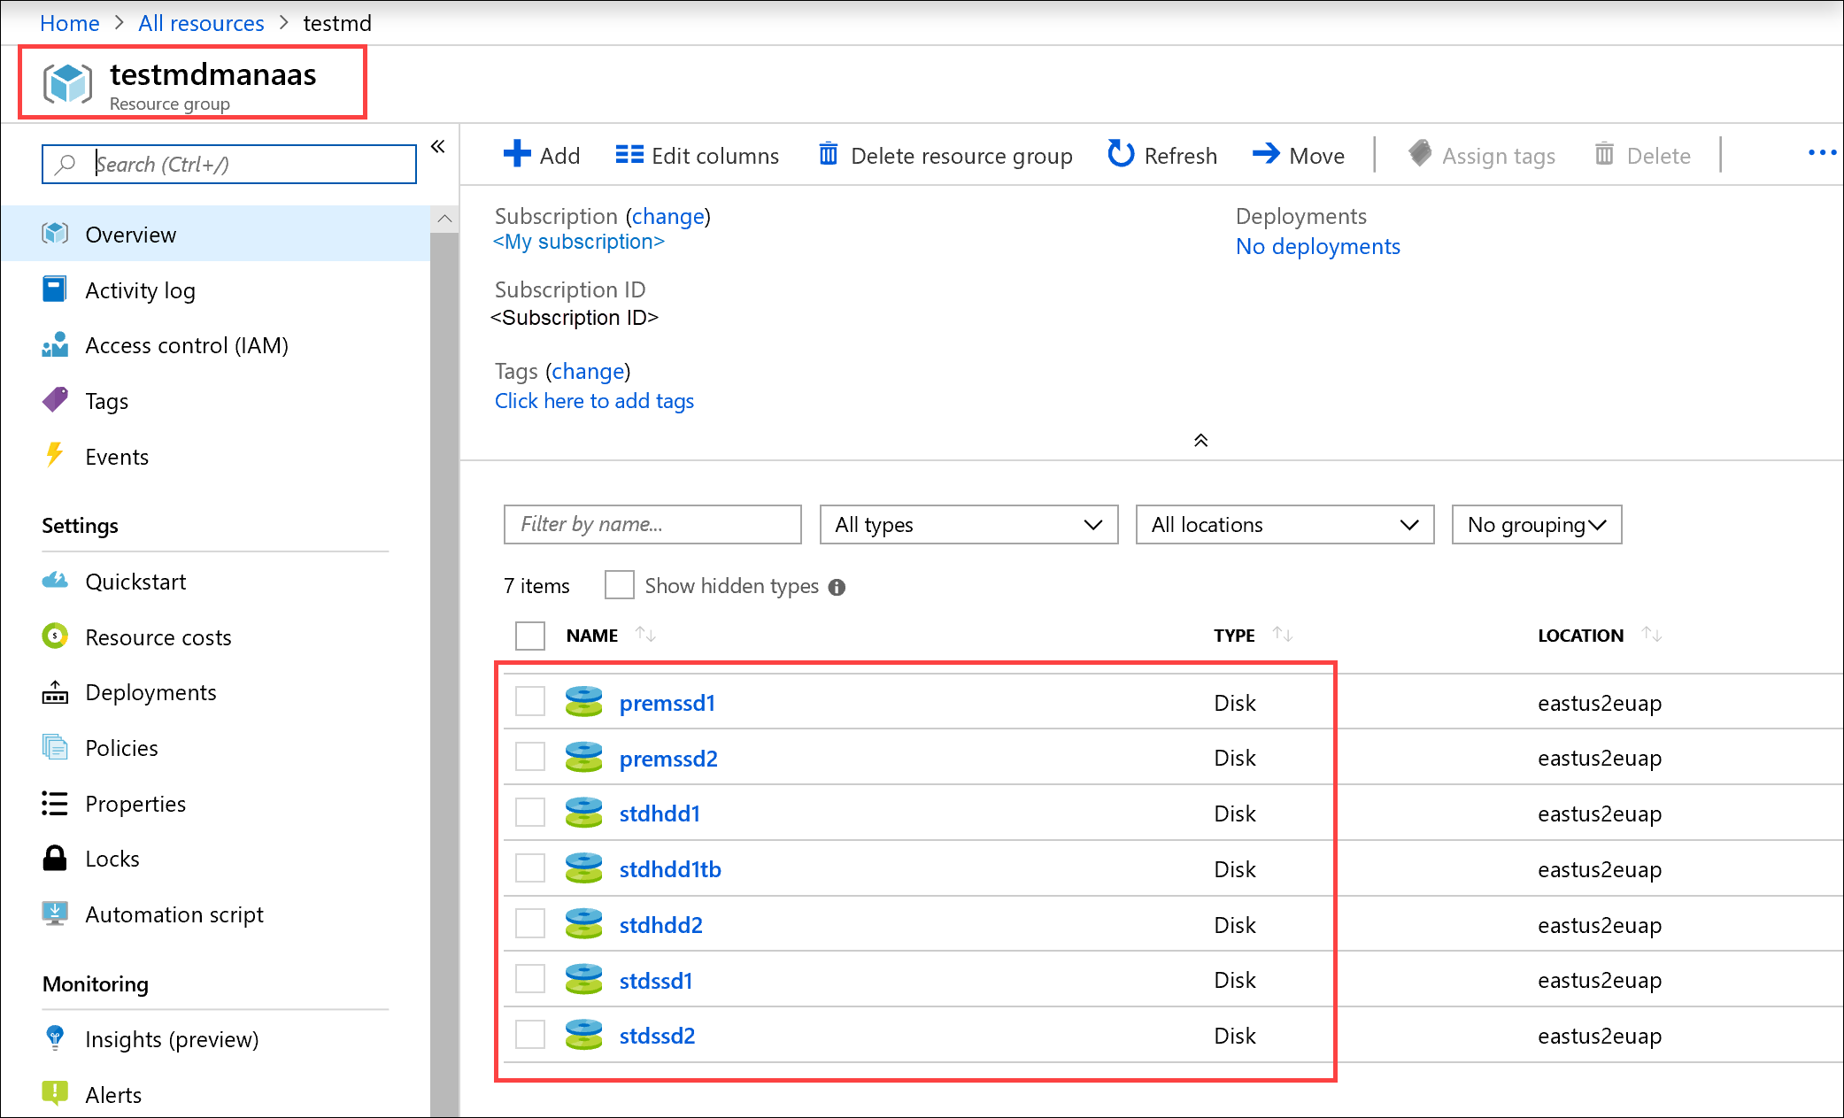
Task: Click the Locks padlock icon
Action: (x=55, y=858)
